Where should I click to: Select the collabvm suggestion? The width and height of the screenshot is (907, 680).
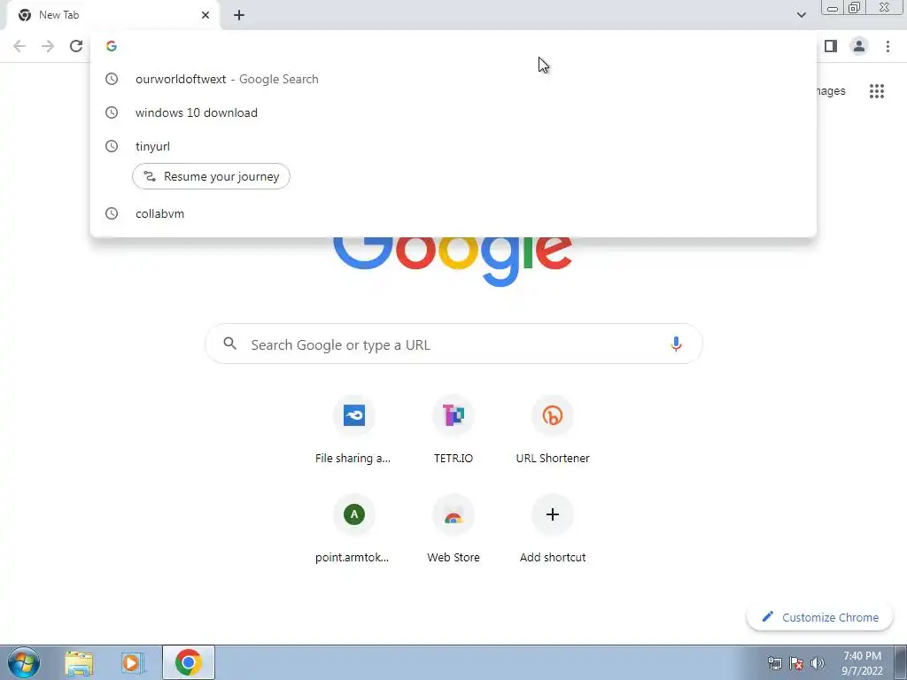453,213
